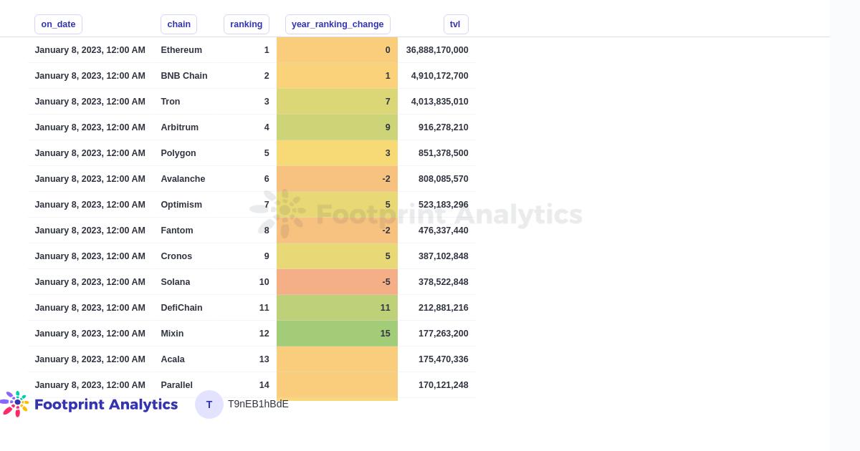
Task: Select the BNB Chain cell
Action: point(184,76)
